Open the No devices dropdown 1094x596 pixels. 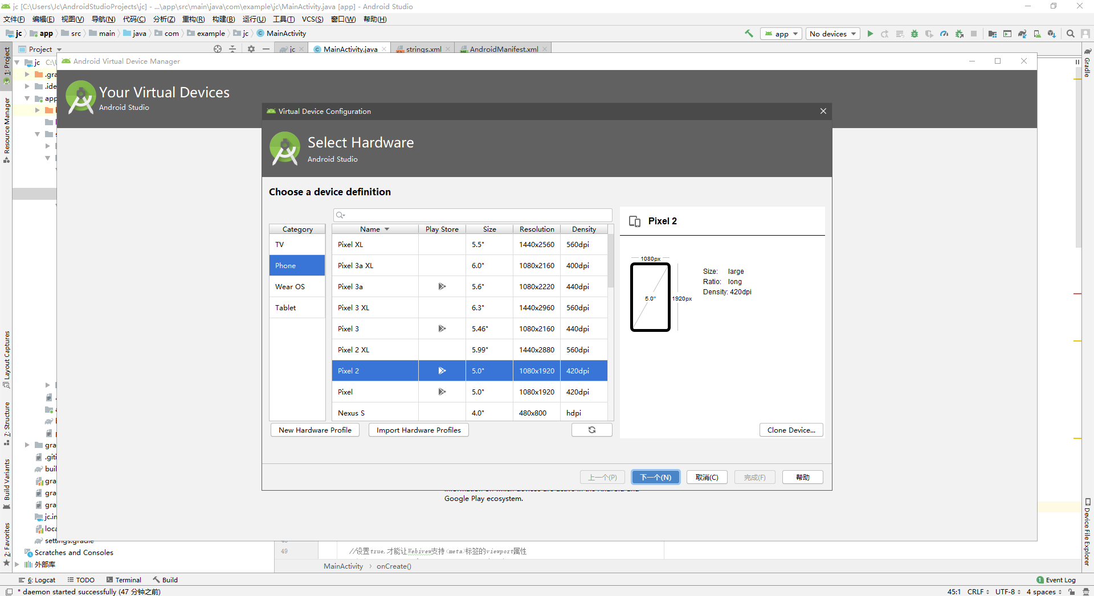click(x=833, y=34)
